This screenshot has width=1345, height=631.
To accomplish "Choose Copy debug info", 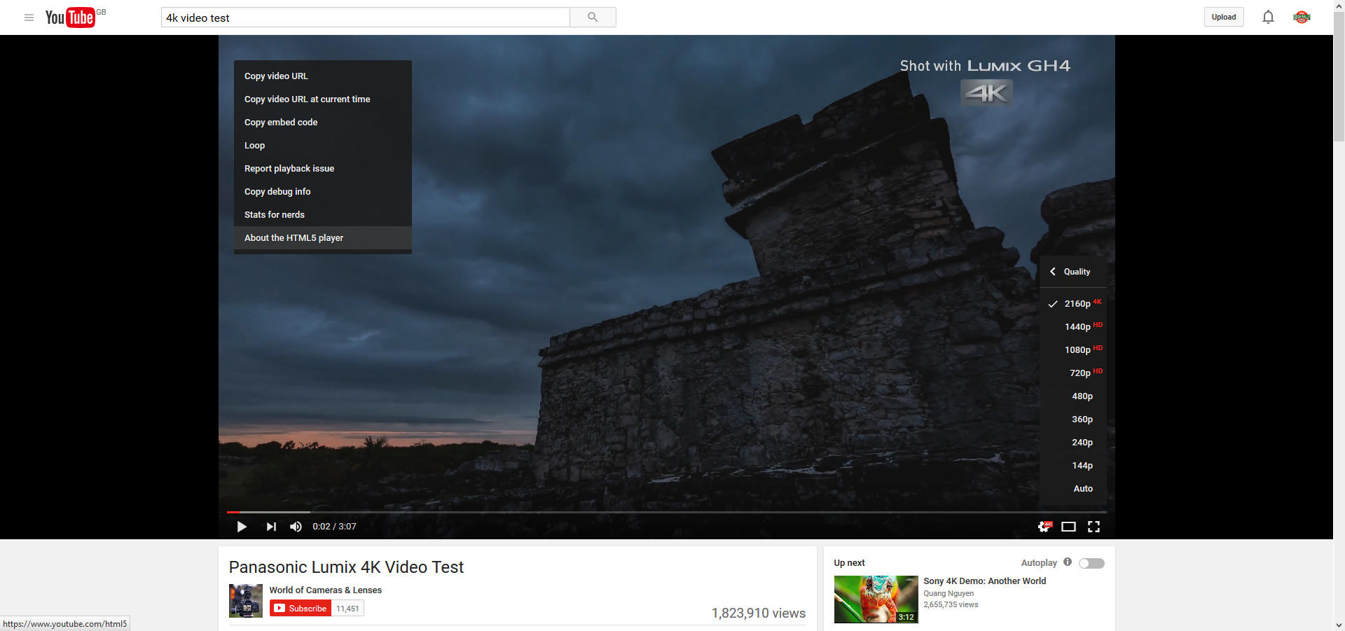I will coord(323,192).
